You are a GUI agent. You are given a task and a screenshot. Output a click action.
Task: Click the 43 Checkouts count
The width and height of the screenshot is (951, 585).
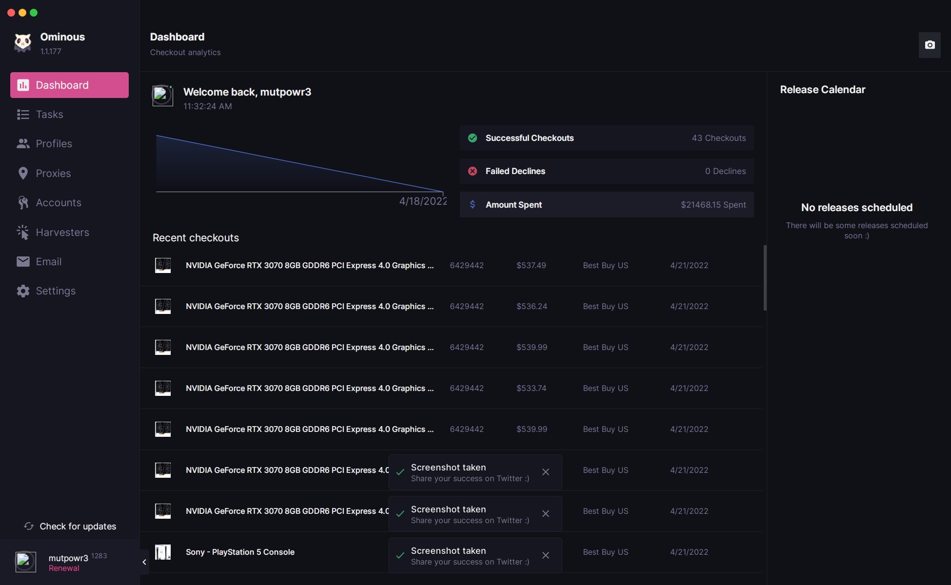tap(719, 138)
